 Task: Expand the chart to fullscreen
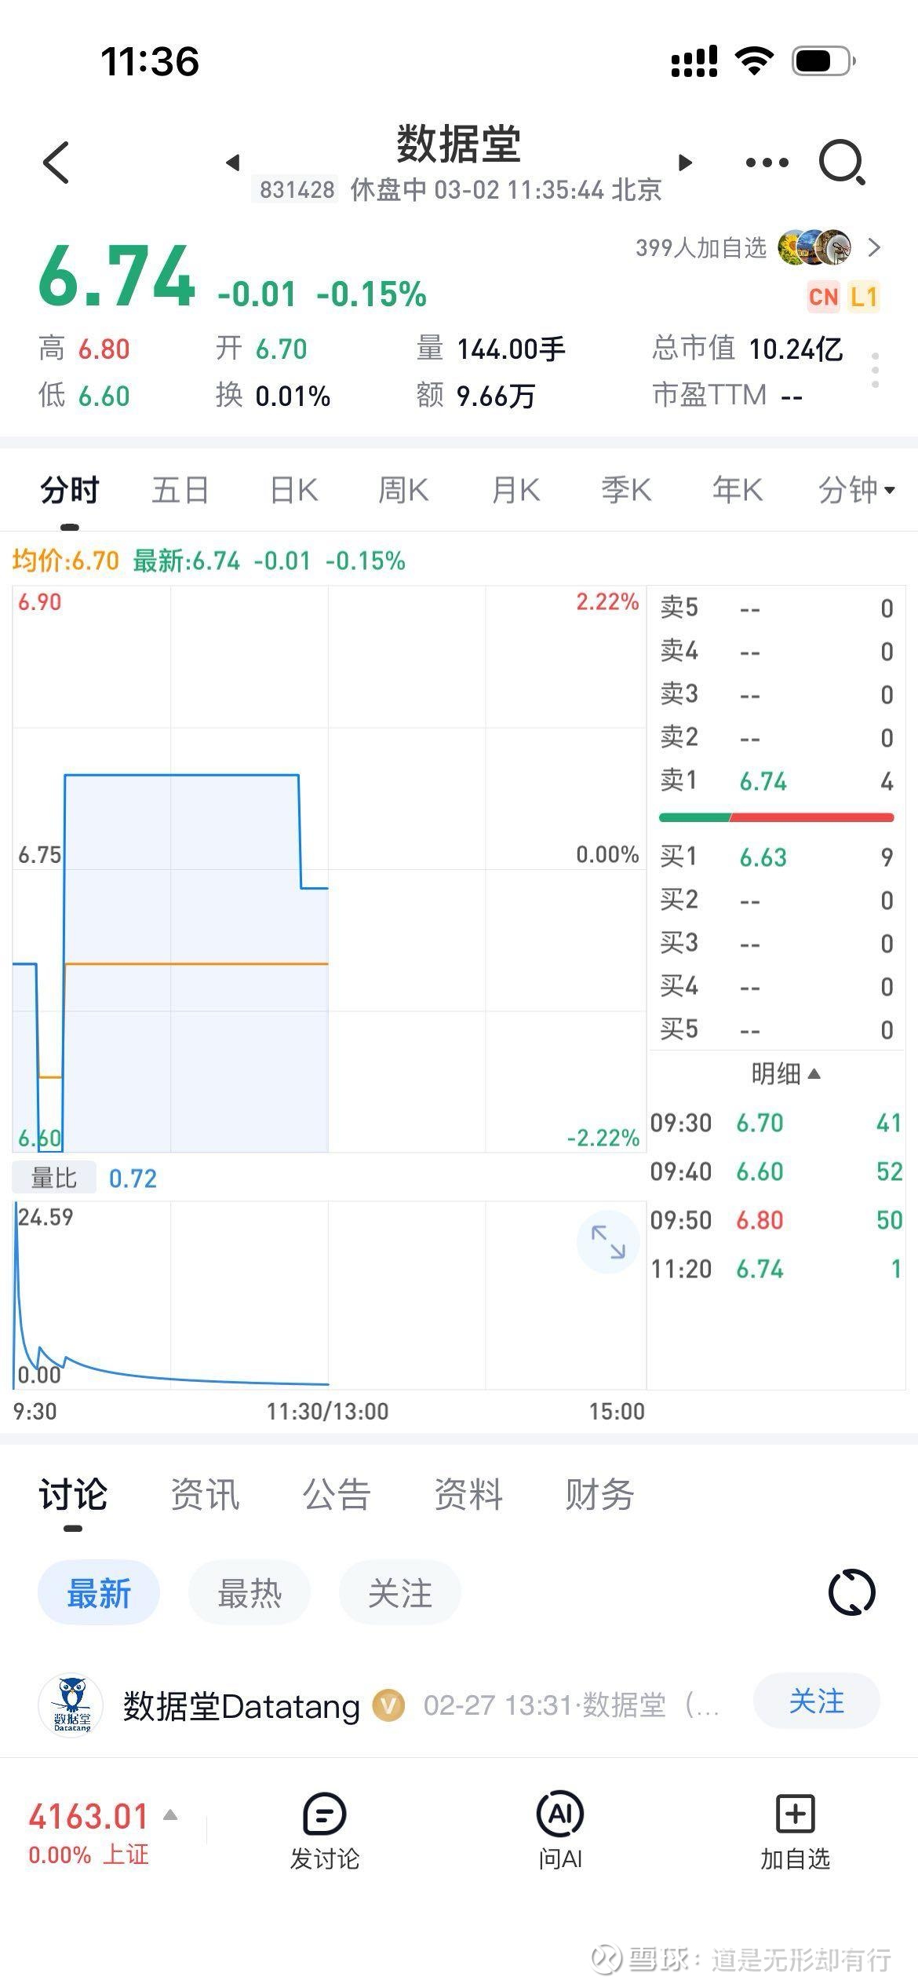608,1242
